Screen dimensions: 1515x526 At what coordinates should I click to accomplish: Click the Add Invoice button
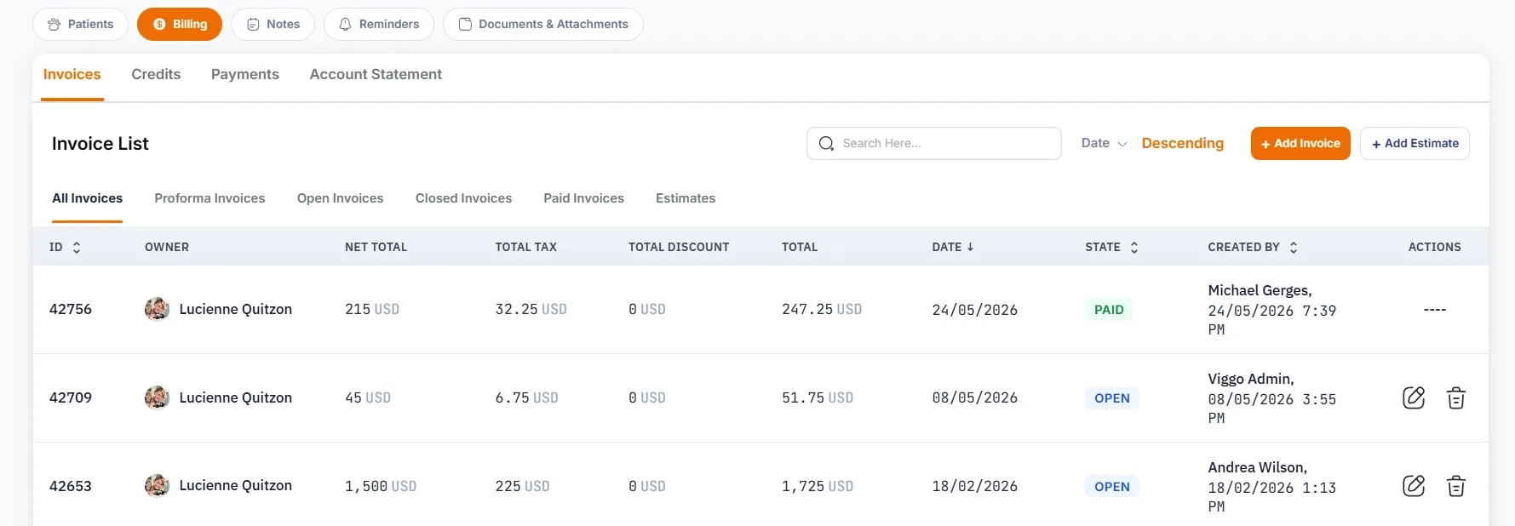pyautogui.click(x=1300, y=143)
